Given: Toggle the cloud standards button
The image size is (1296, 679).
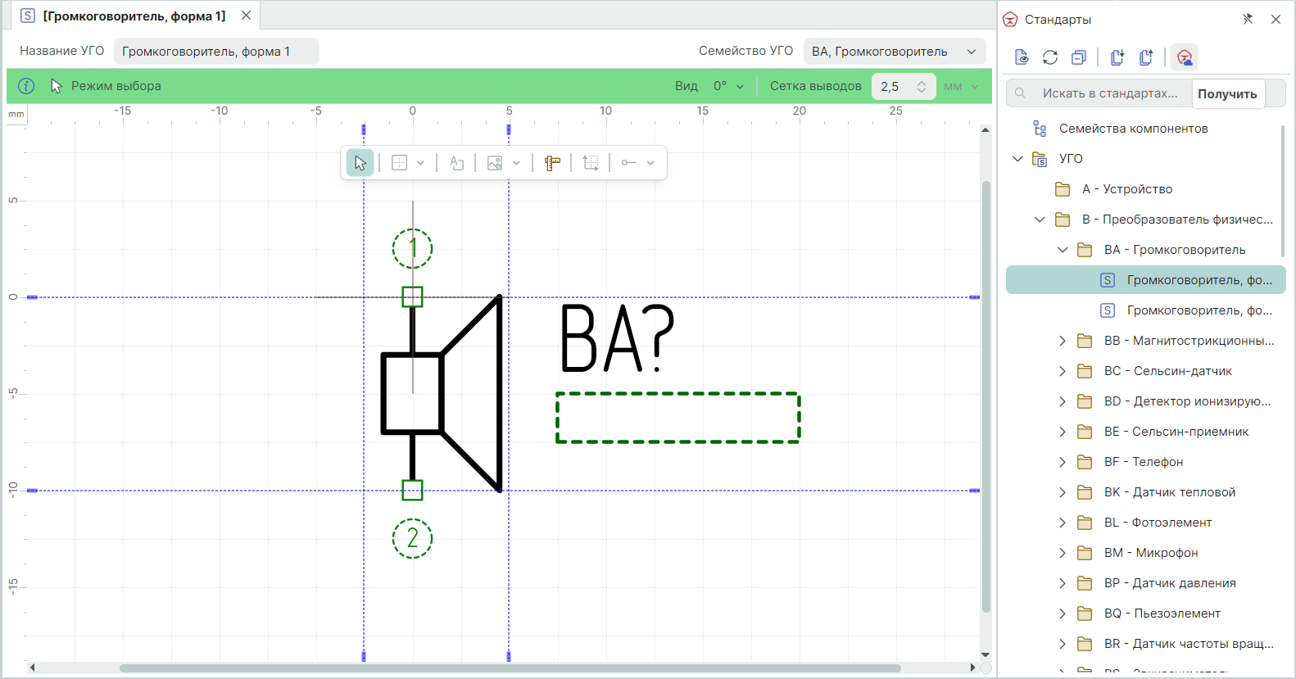Looking at the screenshot, I should [1184, 57].
